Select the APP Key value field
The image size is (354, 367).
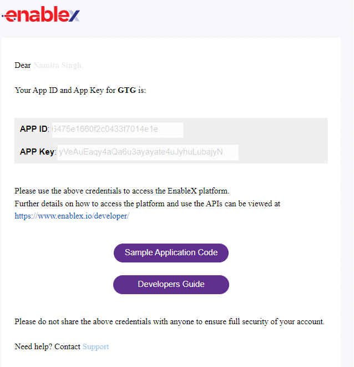[148, 152]
